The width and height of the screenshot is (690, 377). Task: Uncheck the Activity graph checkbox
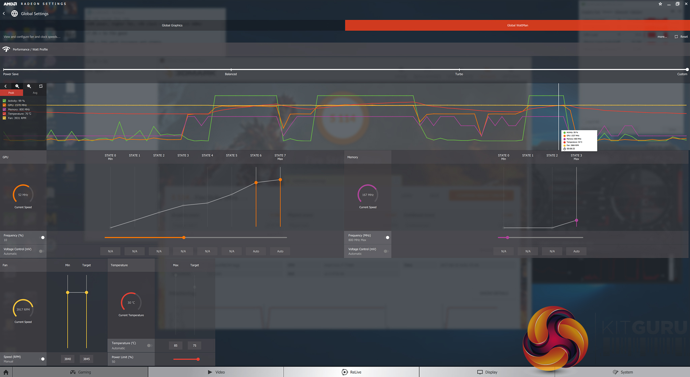(4, 101)
